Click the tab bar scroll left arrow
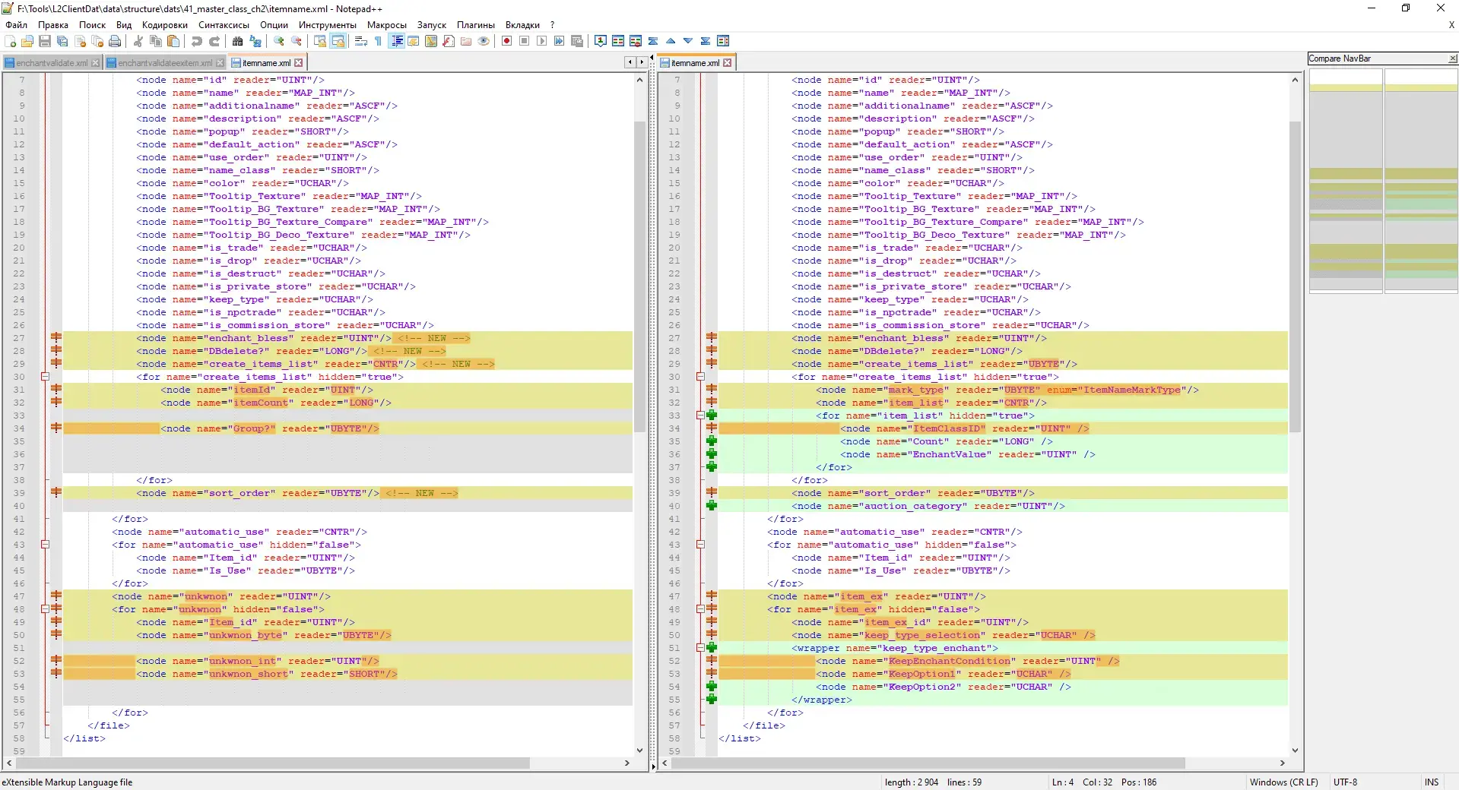Screen dimensions: 1459x790 click(x=630, y=62)
